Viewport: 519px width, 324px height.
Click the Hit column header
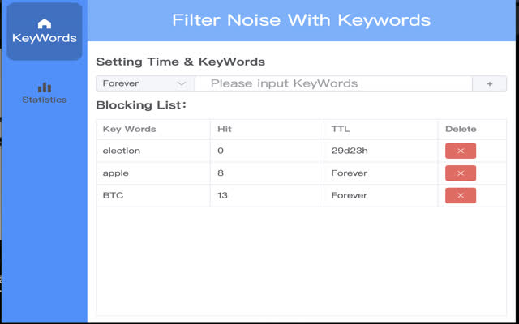[x=225, y=129]
